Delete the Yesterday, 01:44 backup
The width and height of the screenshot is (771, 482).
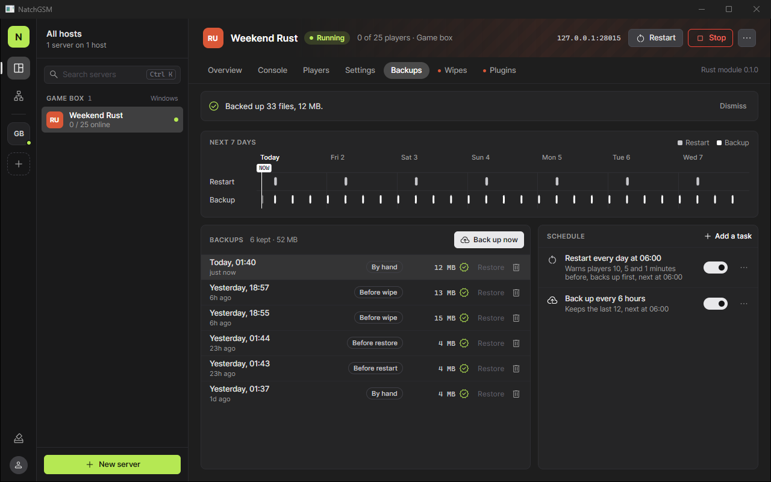pos(516,343)
